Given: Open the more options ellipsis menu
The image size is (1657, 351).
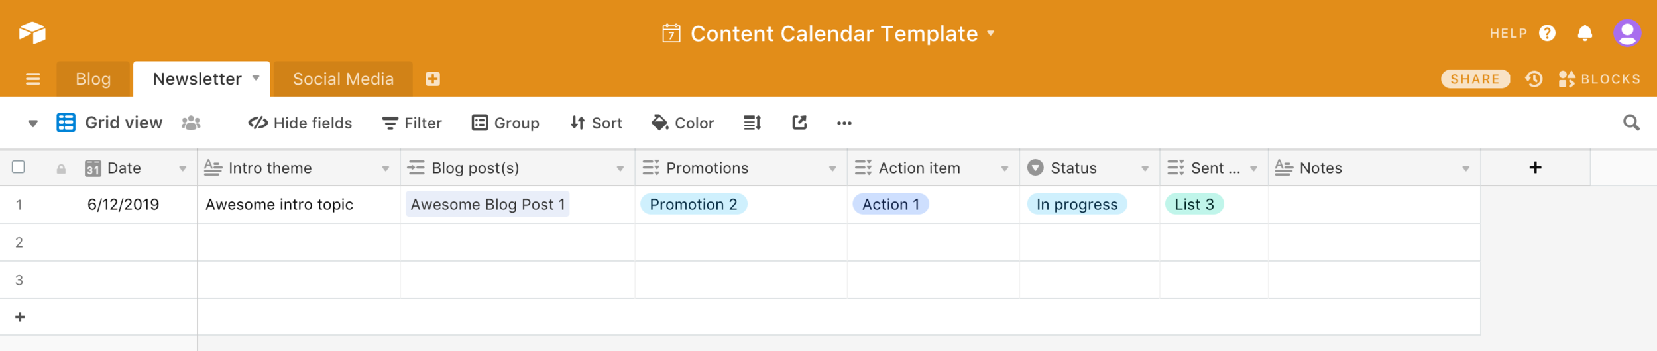Looking at the screenshot, I should coord(844,123).
